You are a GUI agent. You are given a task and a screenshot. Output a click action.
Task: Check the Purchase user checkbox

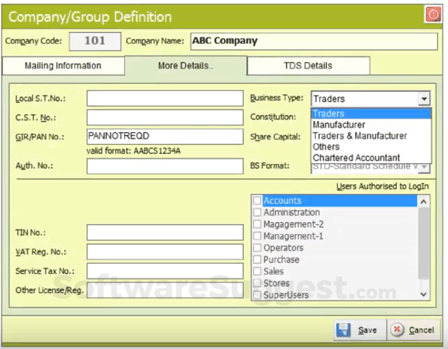click(x=257, y=259)
